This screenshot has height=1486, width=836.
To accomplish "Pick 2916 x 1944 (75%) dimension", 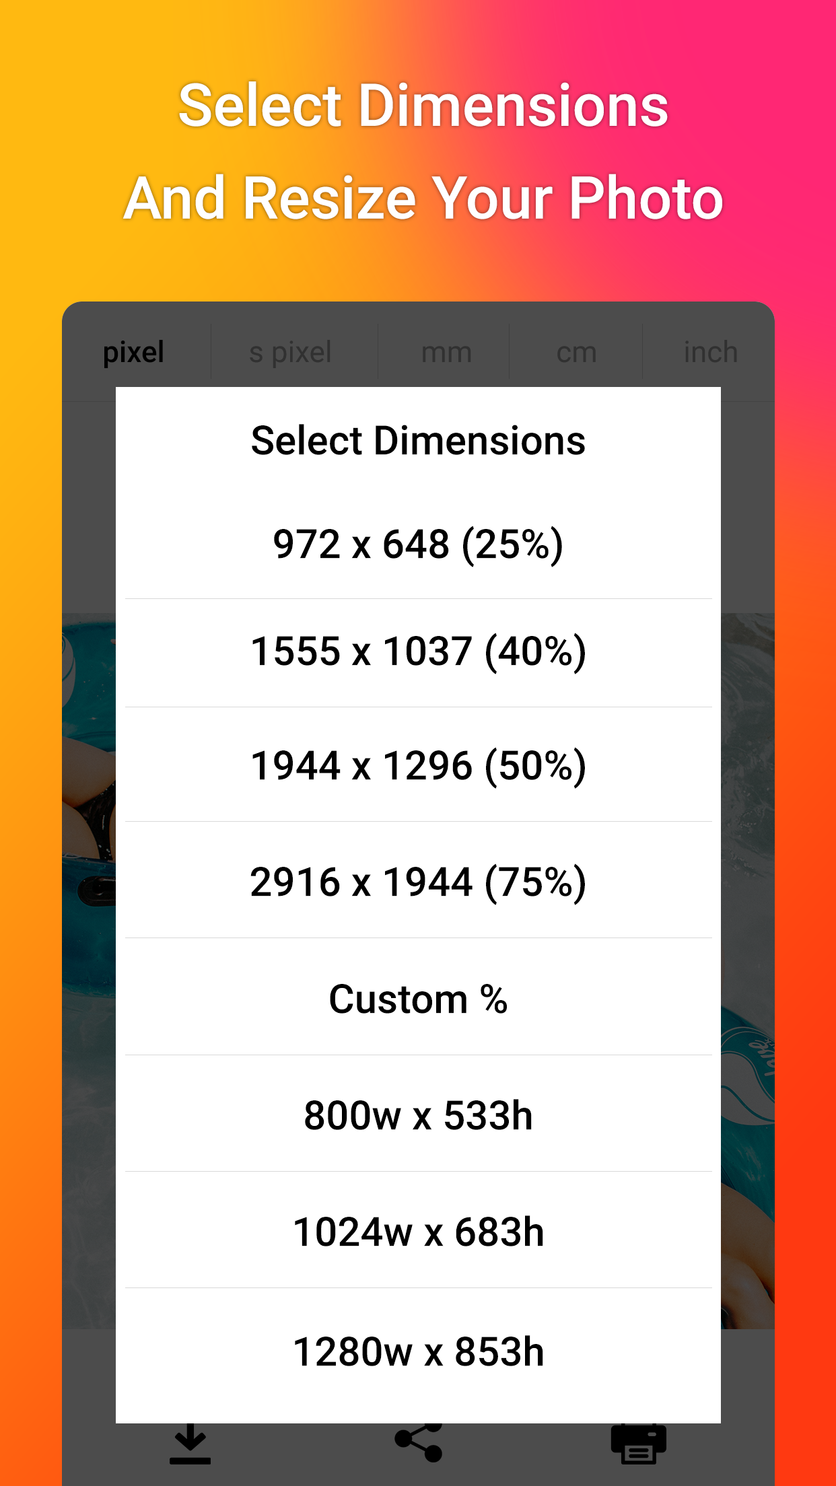I will click(x=418, y=882).
